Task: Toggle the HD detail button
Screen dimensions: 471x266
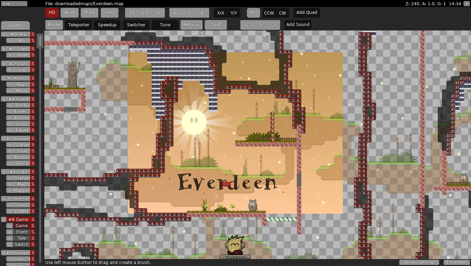Action: tap(52, 13)
